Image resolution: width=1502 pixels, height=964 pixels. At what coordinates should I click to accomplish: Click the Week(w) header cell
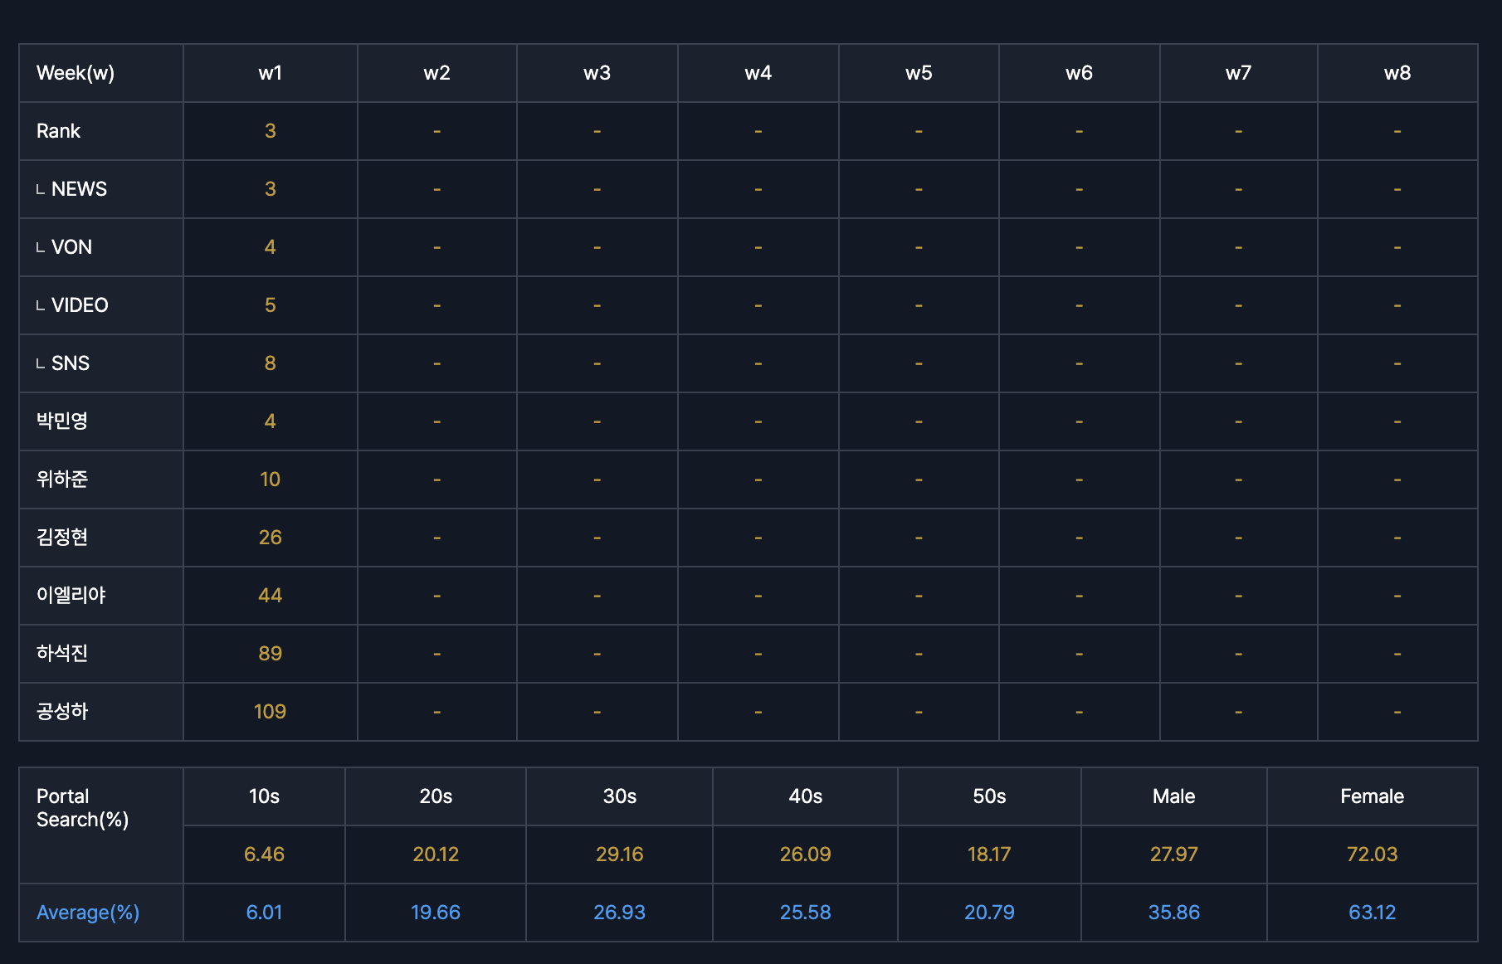pyautogui.click(x=76, y=73)
